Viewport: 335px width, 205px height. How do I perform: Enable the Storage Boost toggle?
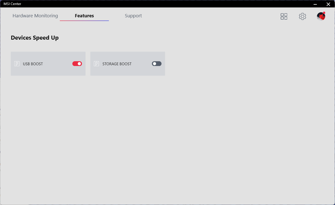(x=157, y=64)
